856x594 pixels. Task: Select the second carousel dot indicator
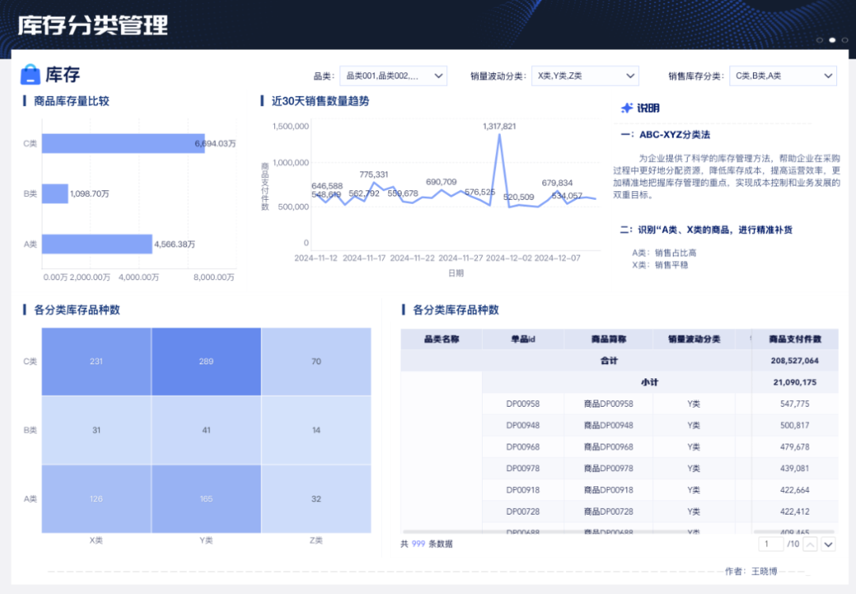(x=832, y=40)
